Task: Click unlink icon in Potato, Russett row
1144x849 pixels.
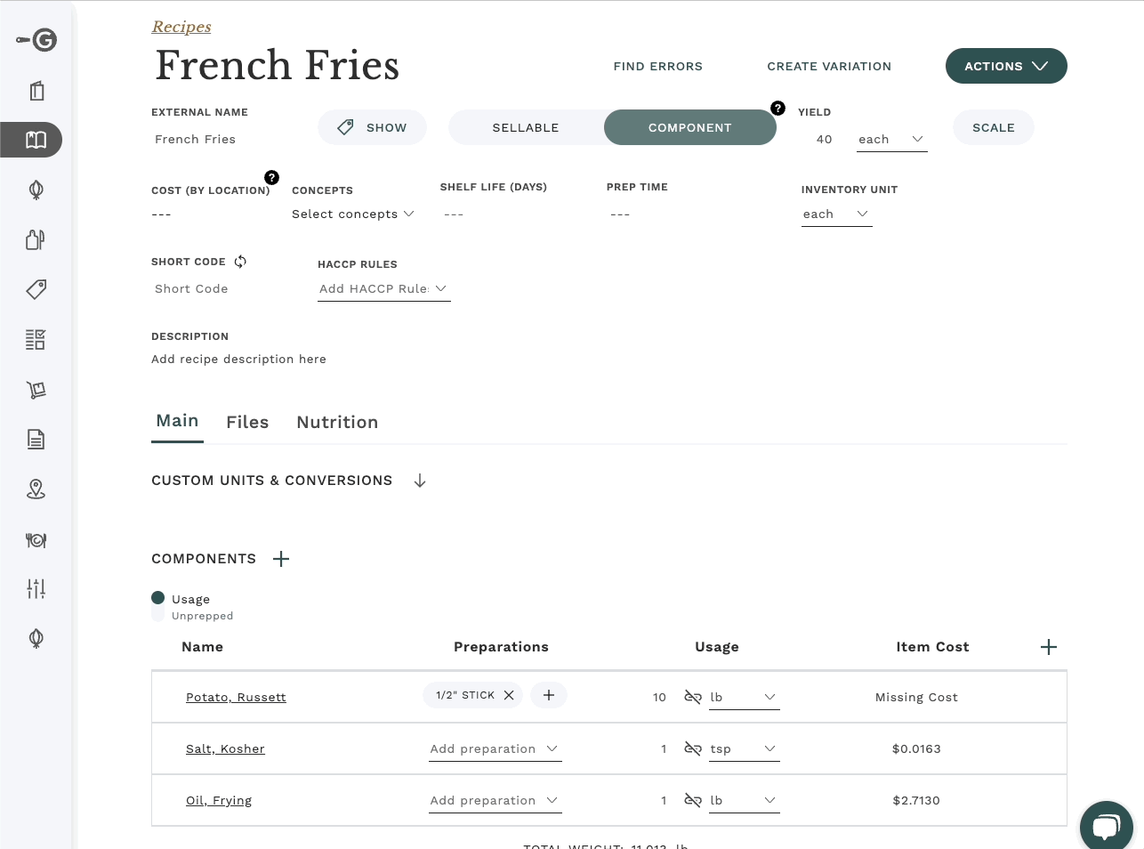Action: click(692, 697)
